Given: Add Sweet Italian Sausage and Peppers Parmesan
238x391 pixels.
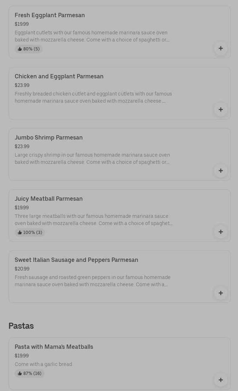Looking at the screenshot, I should [x=220, y=293].
